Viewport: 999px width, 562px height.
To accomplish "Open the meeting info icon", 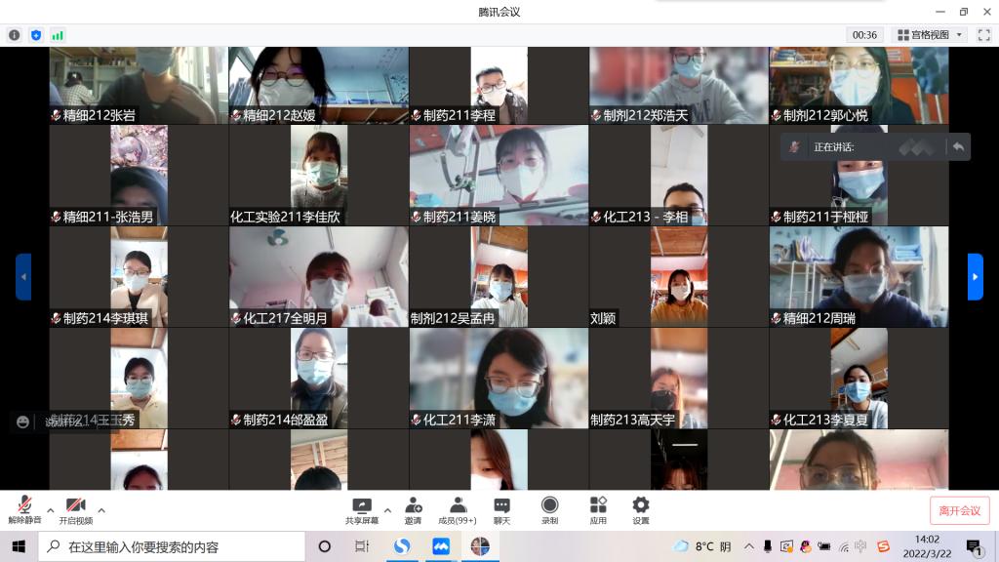I will coord(15,35).
